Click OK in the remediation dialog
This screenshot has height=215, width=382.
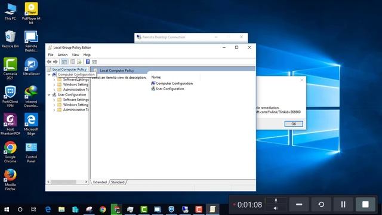(294, 124)
